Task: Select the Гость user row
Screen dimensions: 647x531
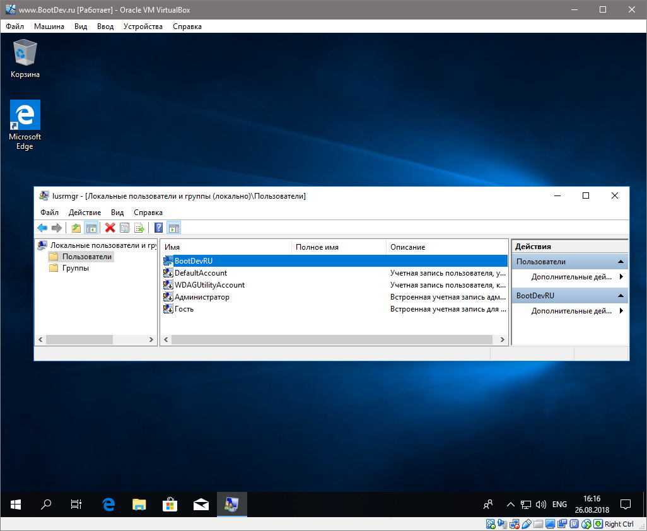Action: (335, 308)
